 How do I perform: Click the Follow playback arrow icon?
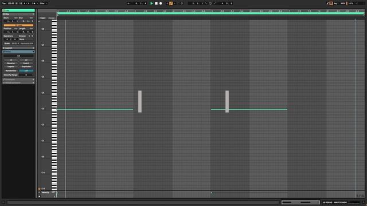(x=128, y=3)
